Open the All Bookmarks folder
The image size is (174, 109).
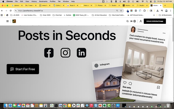[165, 15]
